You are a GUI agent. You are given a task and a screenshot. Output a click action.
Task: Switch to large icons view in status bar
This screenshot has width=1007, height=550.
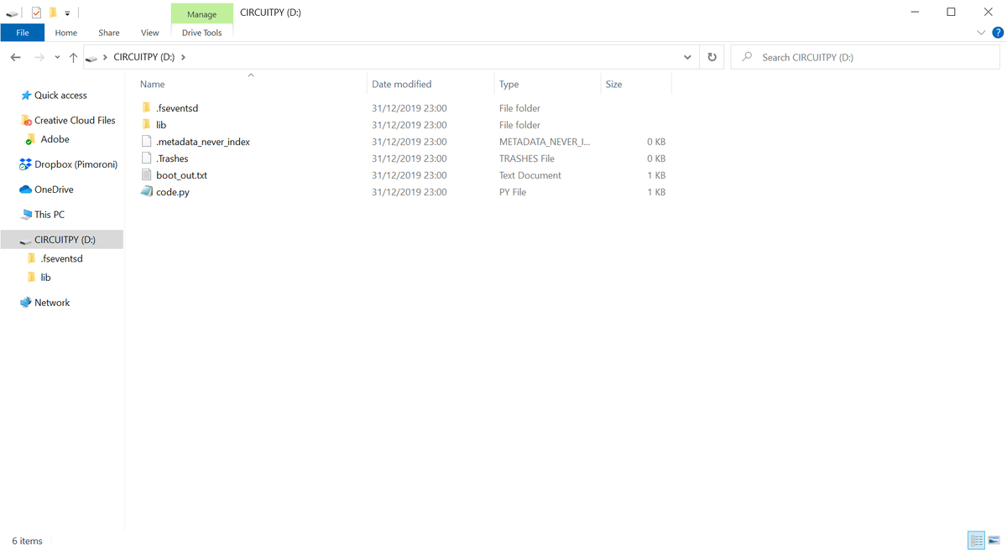coord(993,540)
